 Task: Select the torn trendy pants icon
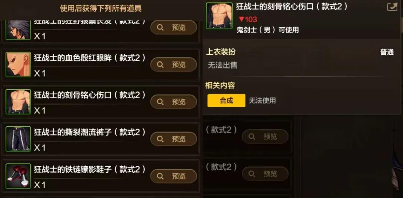click(x=18, y=139)
